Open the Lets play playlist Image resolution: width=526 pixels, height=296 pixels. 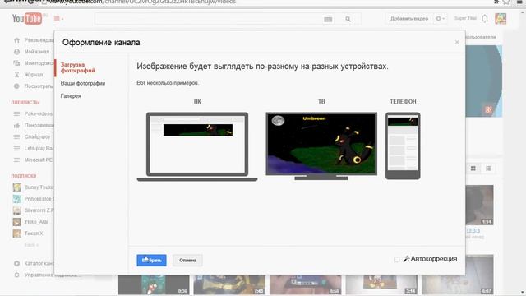(39, 148)
